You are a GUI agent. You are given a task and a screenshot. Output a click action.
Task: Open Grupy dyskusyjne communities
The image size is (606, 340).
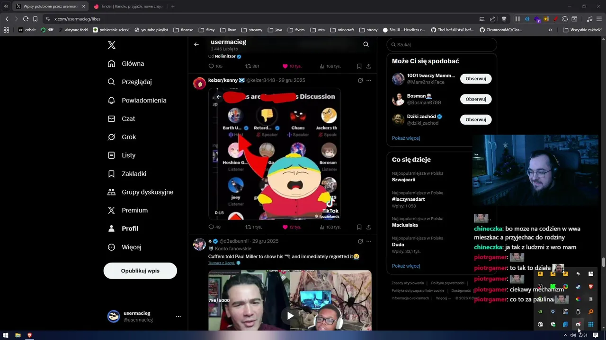[x=141, y=192]
